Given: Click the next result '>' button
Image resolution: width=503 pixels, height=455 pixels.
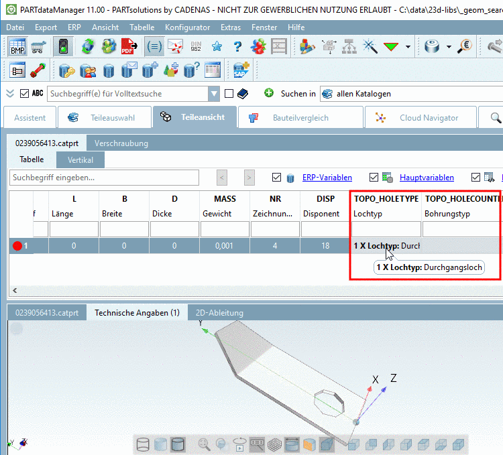Looking at the screenshot, I should click(249, 178).
